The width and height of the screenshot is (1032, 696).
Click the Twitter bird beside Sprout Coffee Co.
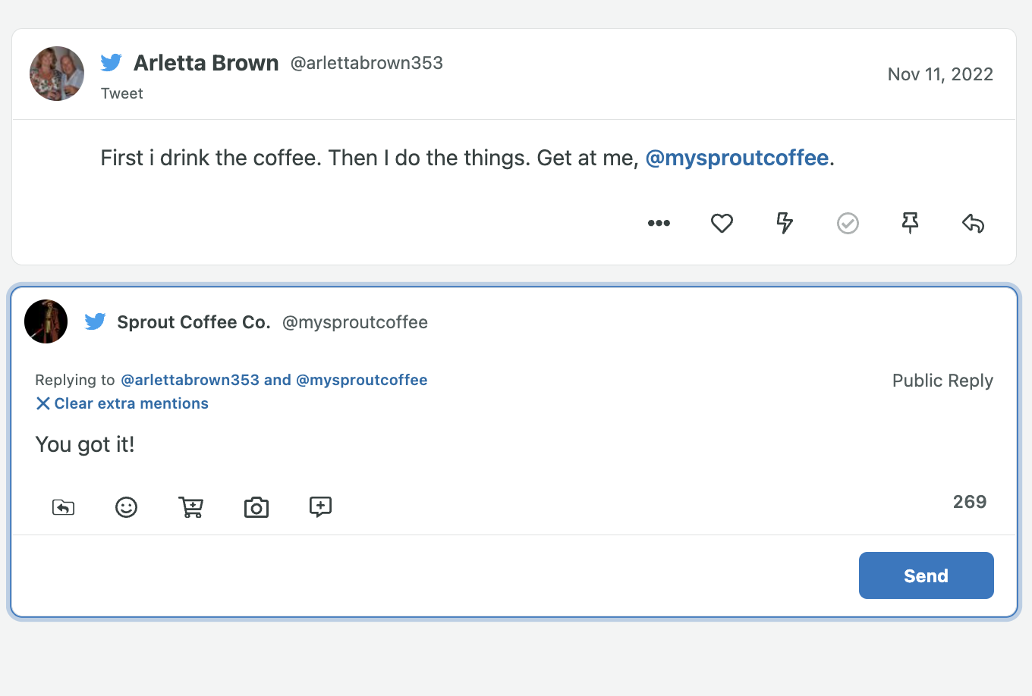tap(95, 321)
